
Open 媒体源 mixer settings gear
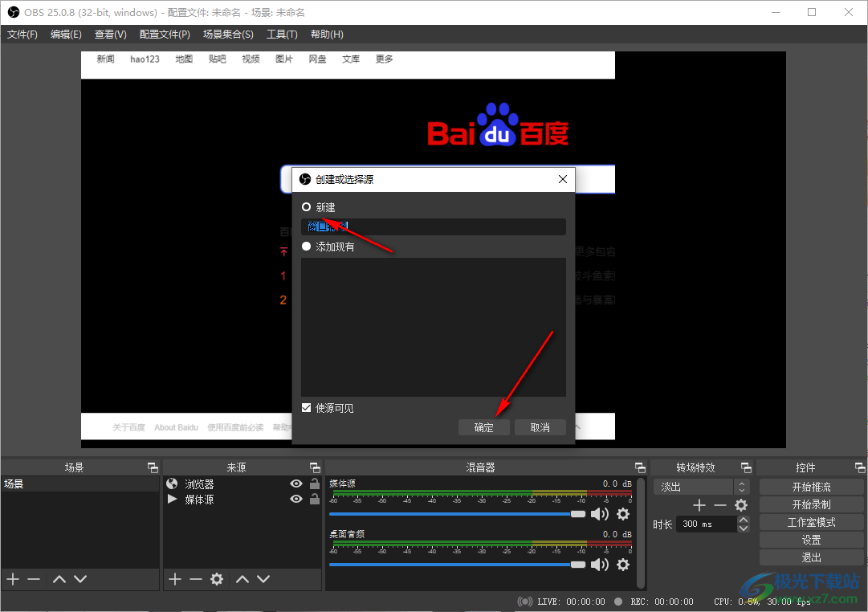click(x=623, y=514)
